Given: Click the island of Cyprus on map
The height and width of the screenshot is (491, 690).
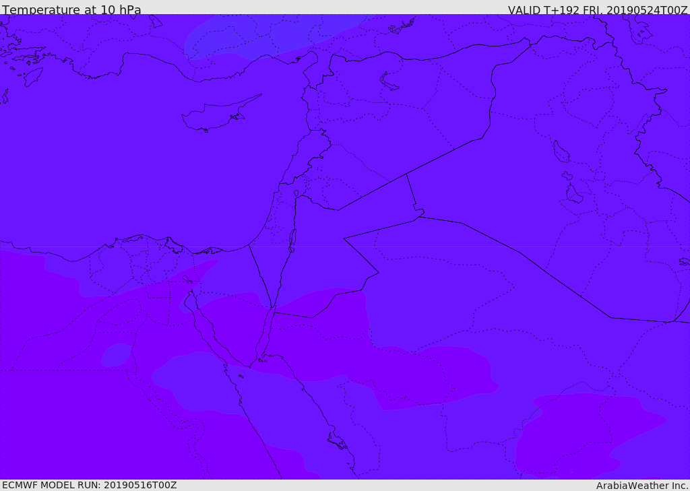Looking at the screenshot, I should [x=220, y=114].
